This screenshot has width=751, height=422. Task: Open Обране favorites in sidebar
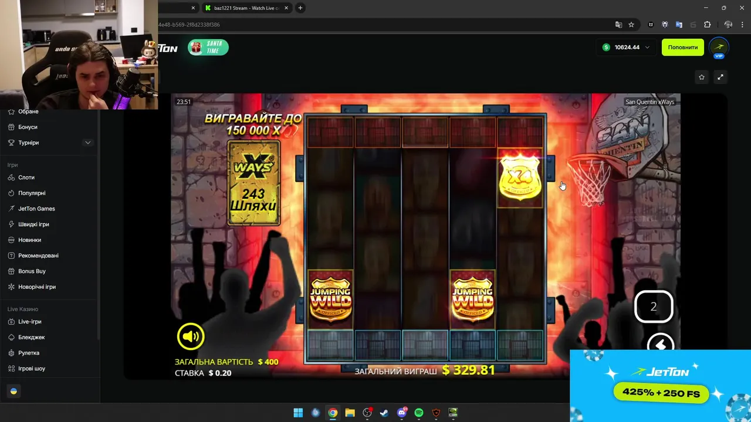[x=28, y=111]
